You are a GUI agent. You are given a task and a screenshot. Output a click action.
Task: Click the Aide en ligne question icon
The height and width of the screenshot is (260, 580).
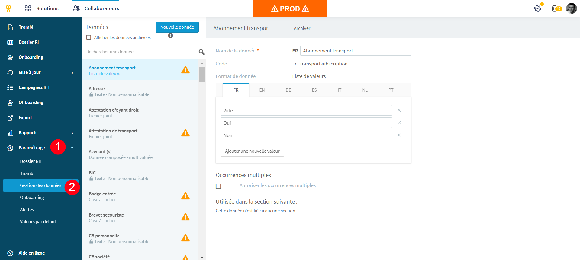(x=10, y=253)
